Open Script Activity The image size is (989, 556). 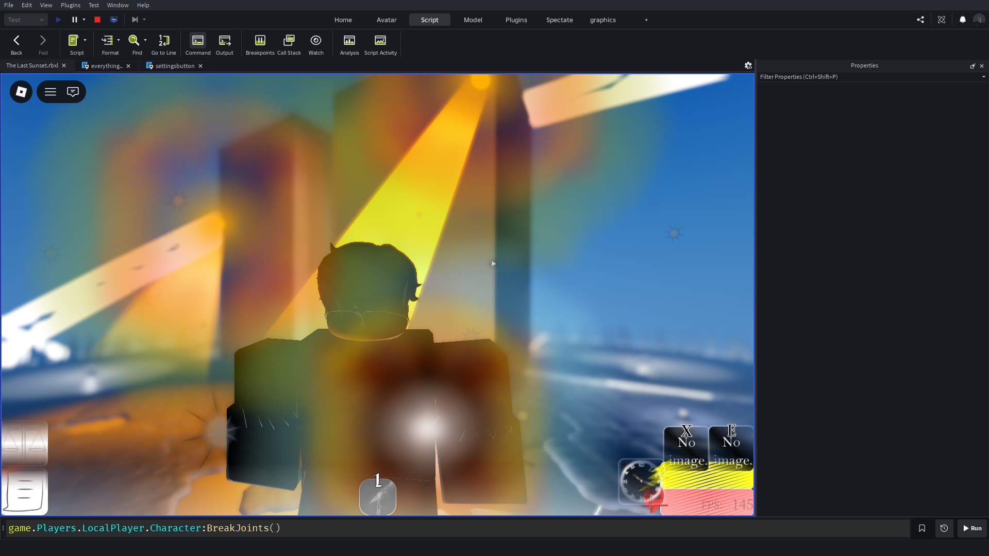(x=381, y=44)
